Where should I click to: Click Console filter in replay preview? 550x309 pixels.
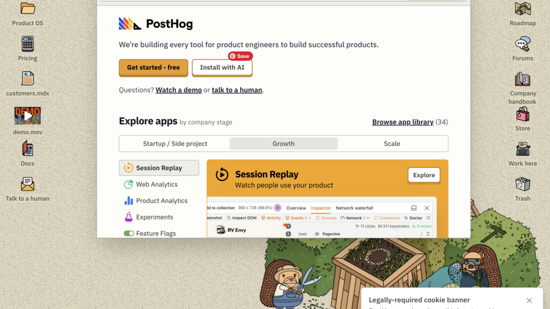(326, 218)
